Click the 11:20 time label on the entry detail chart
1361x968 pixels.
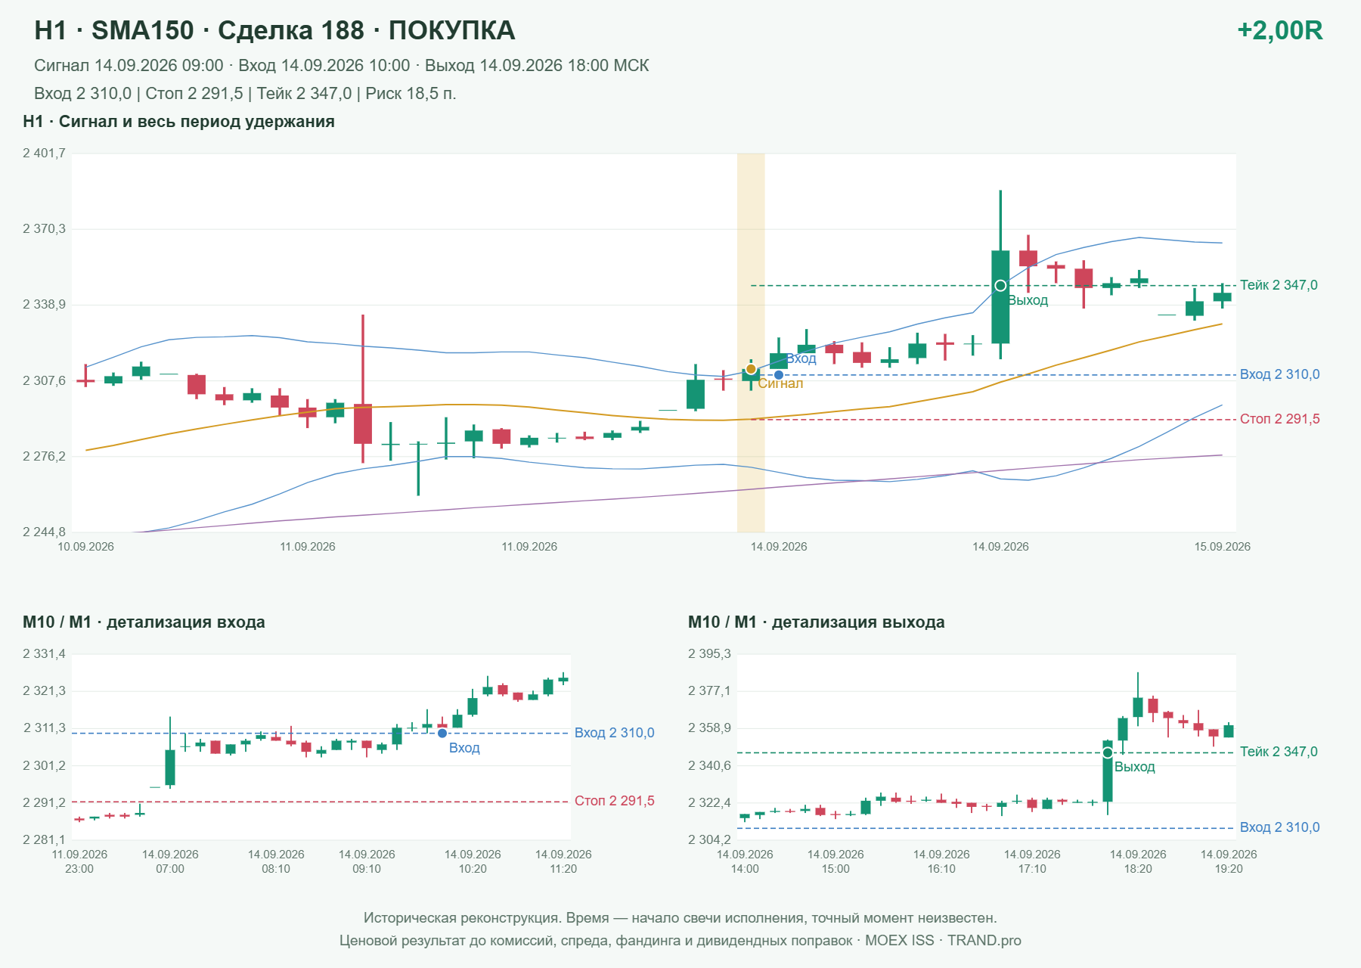coord(563,869)
